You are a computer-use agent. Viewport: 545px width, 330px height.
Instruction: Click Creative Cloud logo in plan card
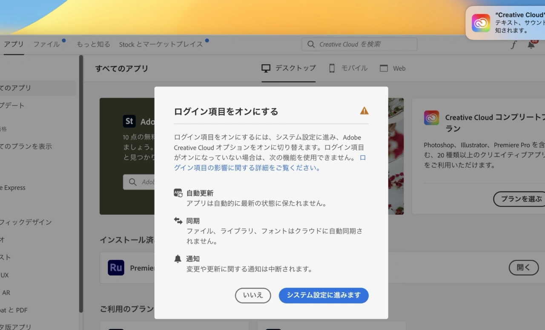tap(431, 118)
